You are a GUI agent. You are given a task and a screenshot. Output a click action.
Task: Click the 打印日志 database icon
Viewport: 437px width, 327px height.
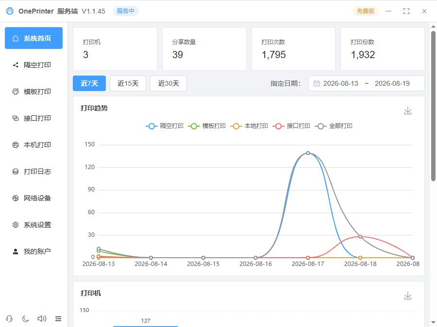(x=16, y=171)
